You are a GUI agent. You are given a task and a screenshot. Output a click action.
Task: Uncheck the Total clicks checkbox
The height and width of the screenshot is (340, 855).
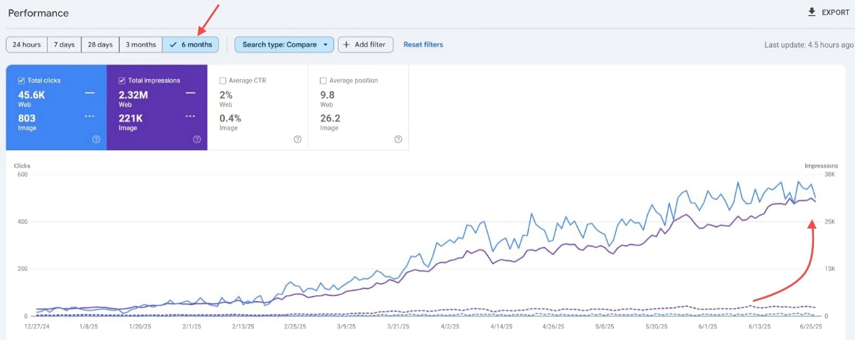pos(21,81)
